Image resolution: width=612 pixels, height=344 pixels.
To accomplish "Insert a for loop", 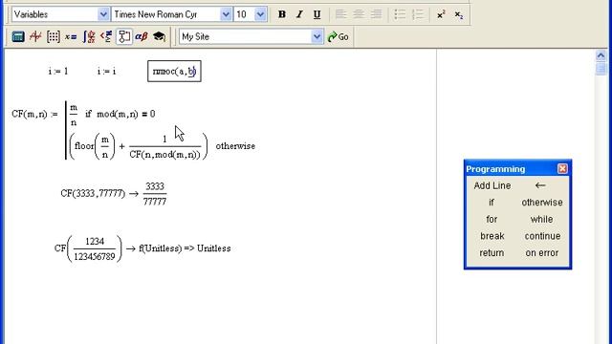I will [x=492, y=219].
